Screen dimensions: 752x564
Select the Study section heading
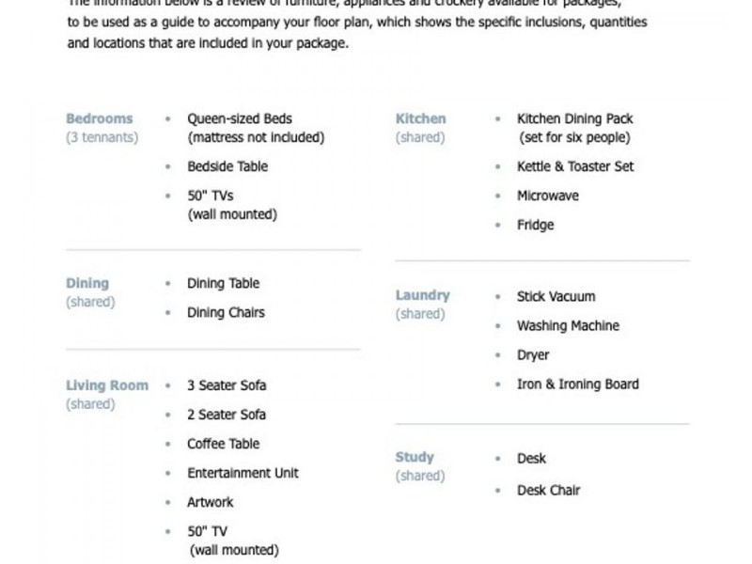[x=415, y=457]
